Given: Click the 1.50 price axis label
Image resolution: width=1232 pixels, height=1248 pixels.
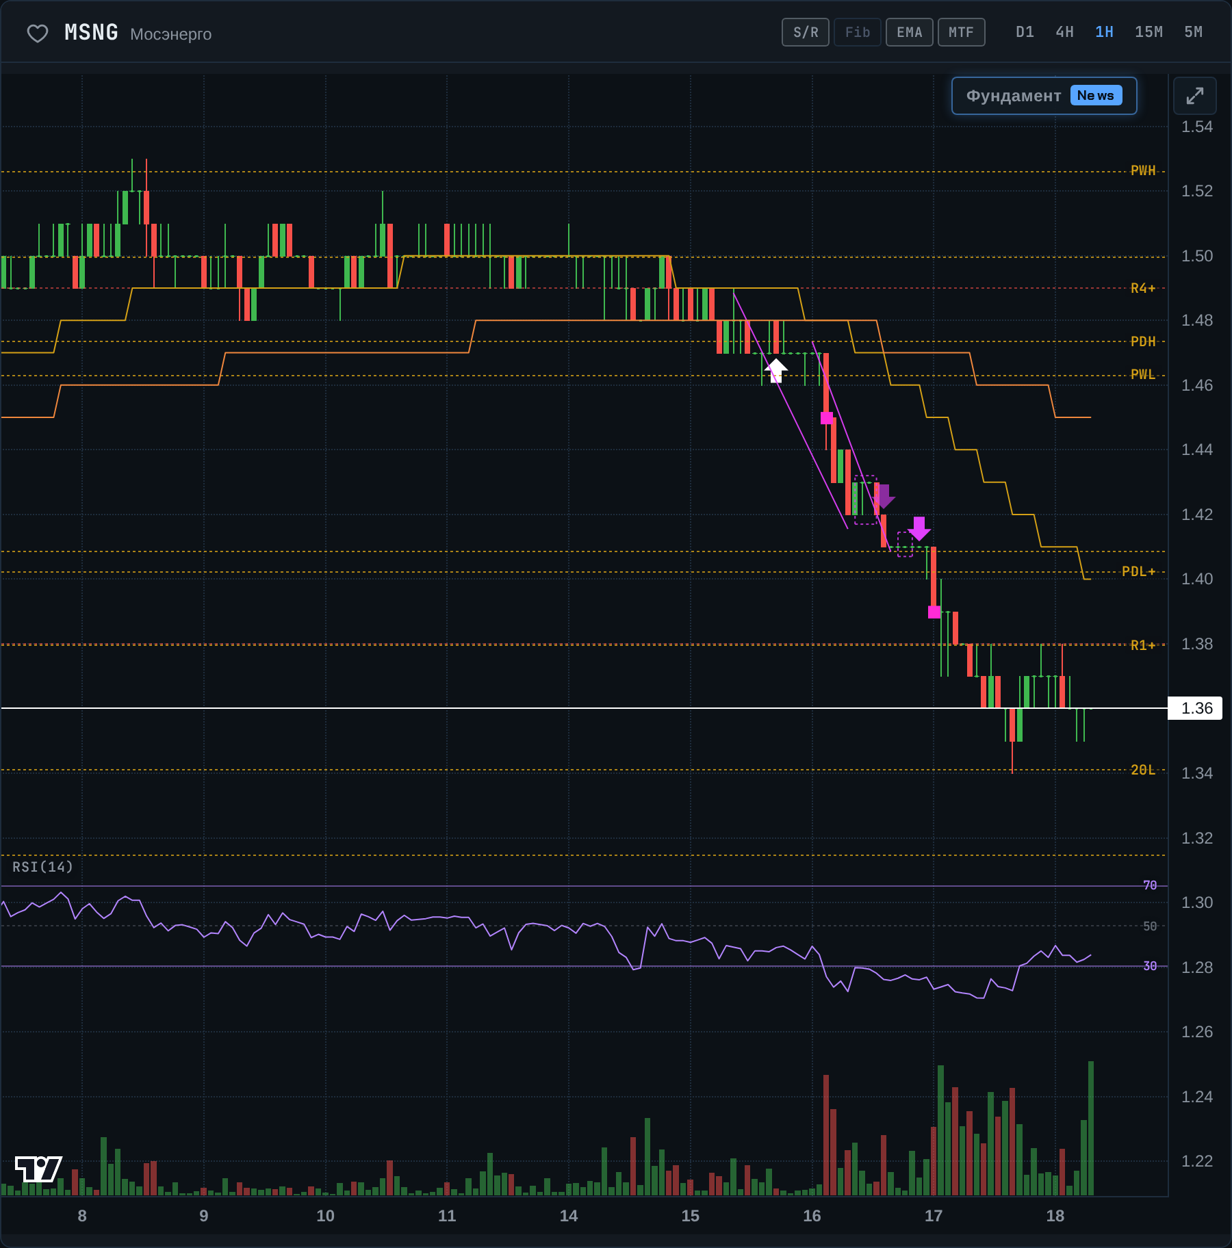Looking at the screenshot, I should pyautogui.click(x=1197, y=256).
